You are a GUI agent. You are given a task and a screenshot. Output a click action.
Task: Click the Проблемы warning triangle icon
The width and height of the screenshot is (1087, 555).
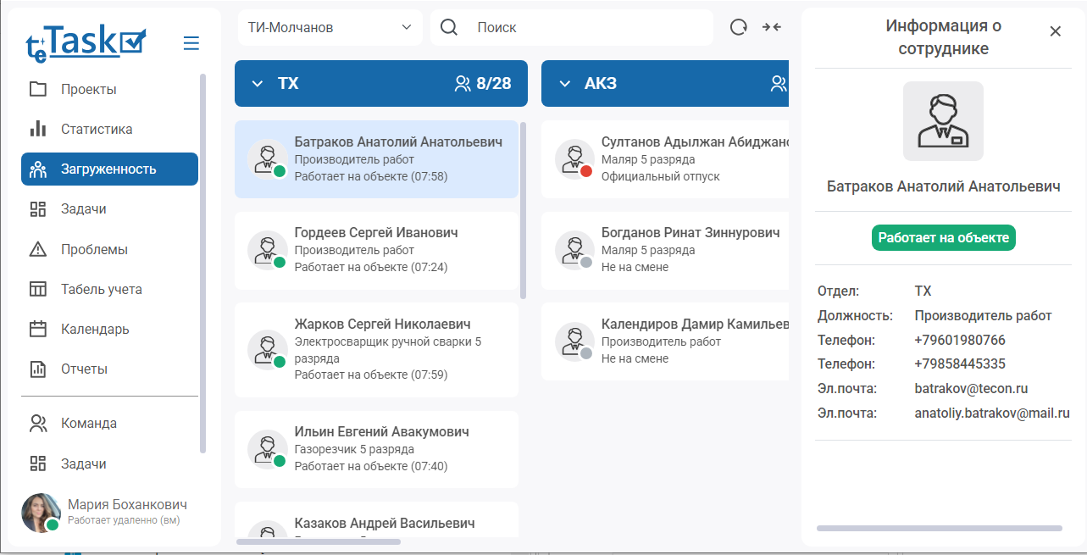click(38, 249)
